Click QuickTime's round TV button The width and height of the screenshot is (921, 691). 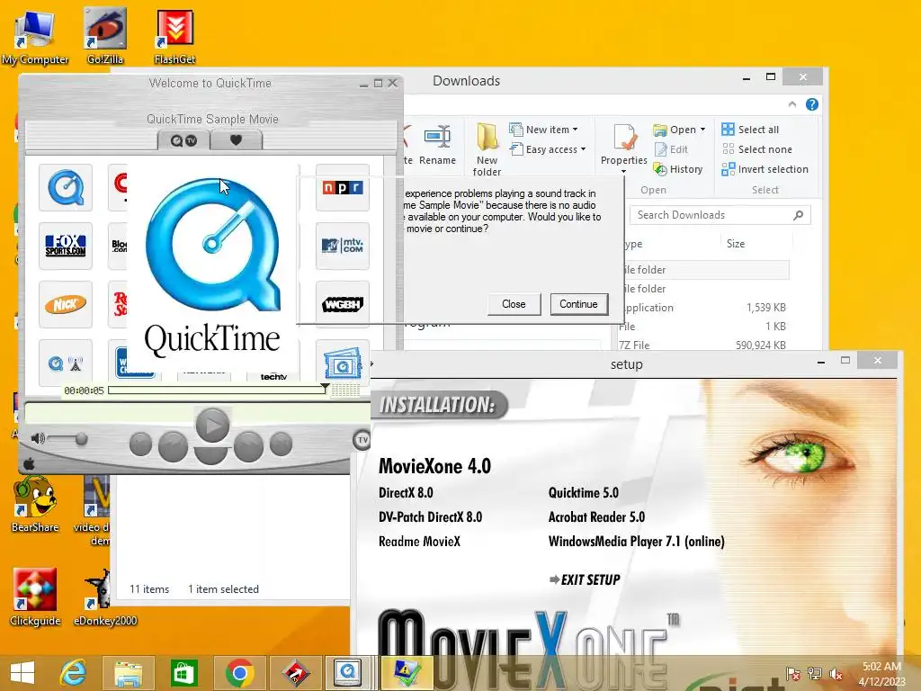pos(362,439)
